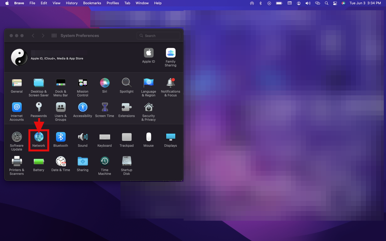Open Date & Time preferences
Image resolution: width=386 pixels, height=241 pixels.
pos(61,164)
